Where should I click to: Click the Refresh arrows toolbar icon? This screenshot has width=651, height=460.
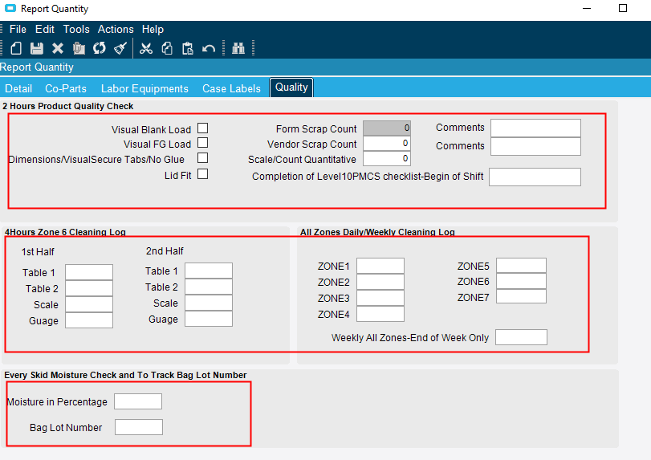(100, 48)
